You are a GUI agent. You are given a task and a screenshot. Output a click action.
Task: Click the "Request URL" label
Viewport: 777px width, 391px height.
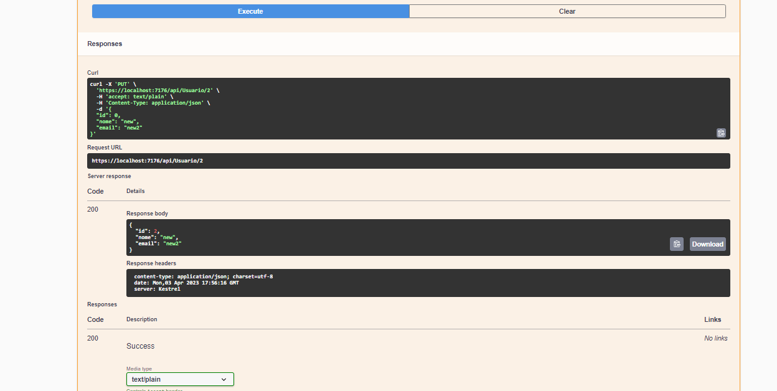point(105,148)
